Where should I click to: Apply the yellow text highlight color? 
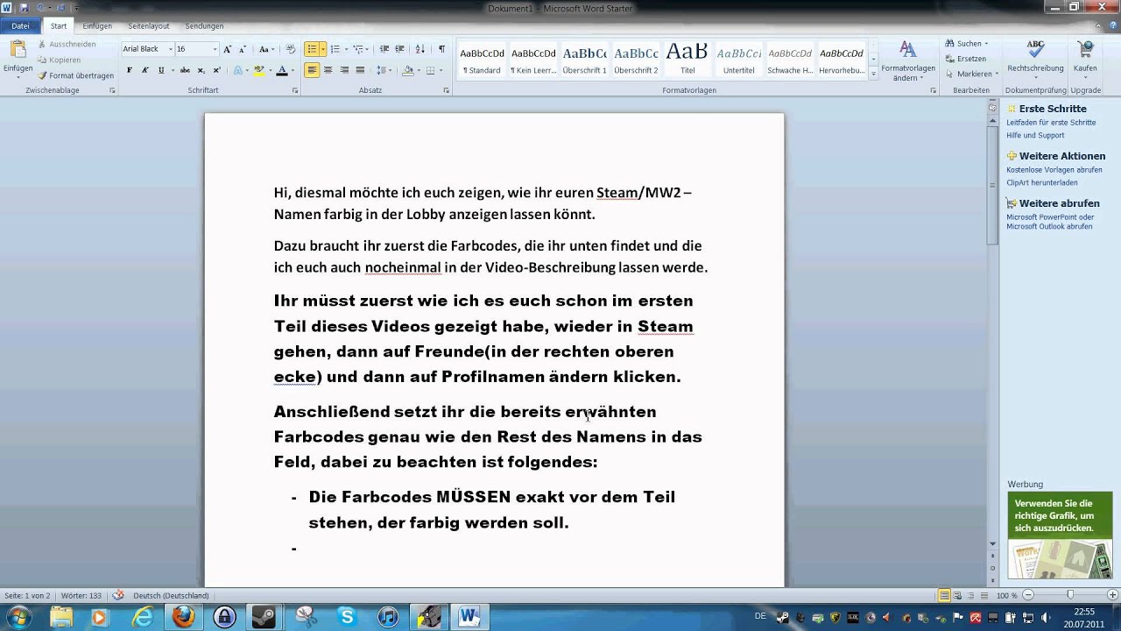click(x=258, y=70)
